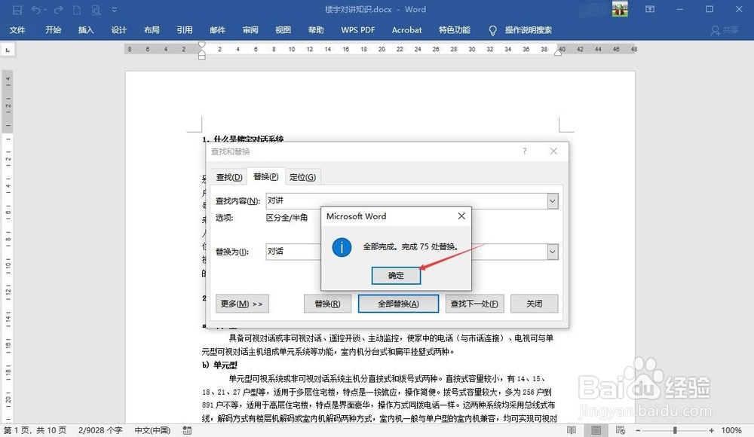Screen dimensions: 754x437
Task: Open the 开始 ribbon tab
Action: click(52, 30)
